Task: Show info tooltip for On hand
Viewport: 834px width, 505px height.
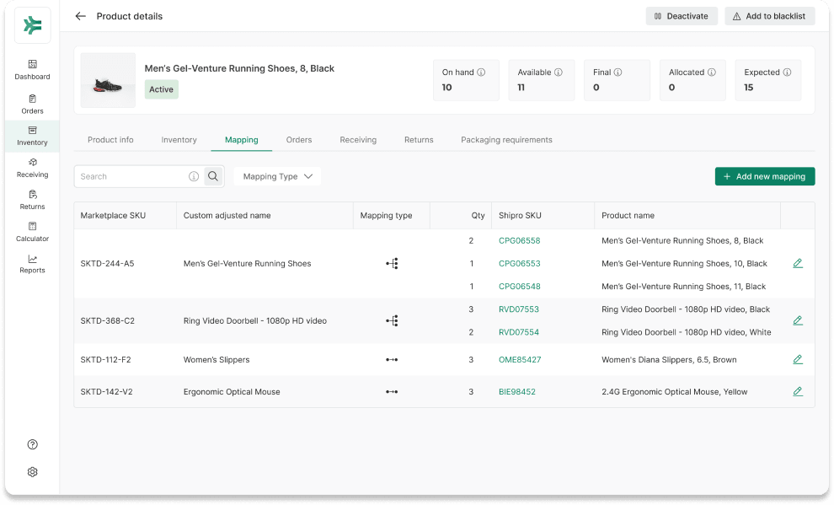Action: [x=481, y=73]
